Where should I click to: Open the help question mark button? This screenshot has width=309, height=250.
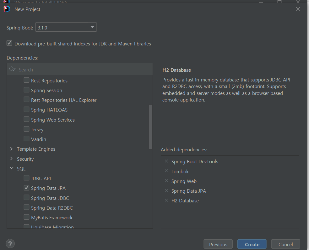[x=10, y=244]
